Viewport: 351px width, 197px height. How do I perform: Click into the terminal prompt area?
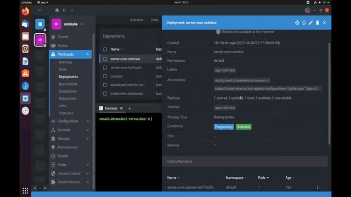(129, 152)
